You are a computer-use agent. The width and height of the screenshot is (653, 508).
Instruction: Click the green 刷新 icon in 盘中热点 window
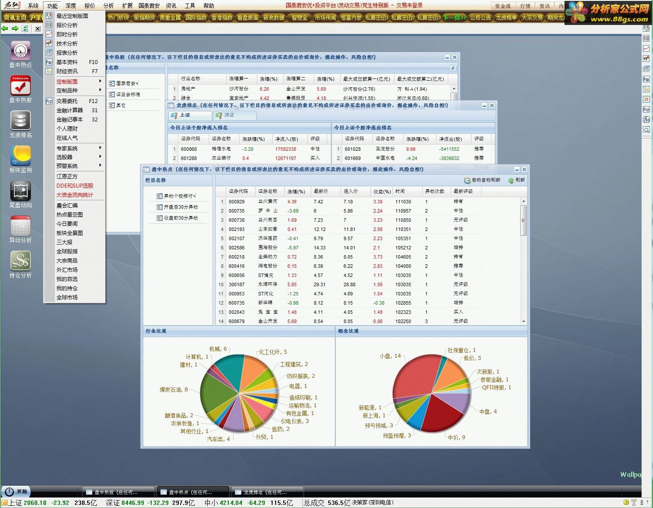click(x=511, y=180)
